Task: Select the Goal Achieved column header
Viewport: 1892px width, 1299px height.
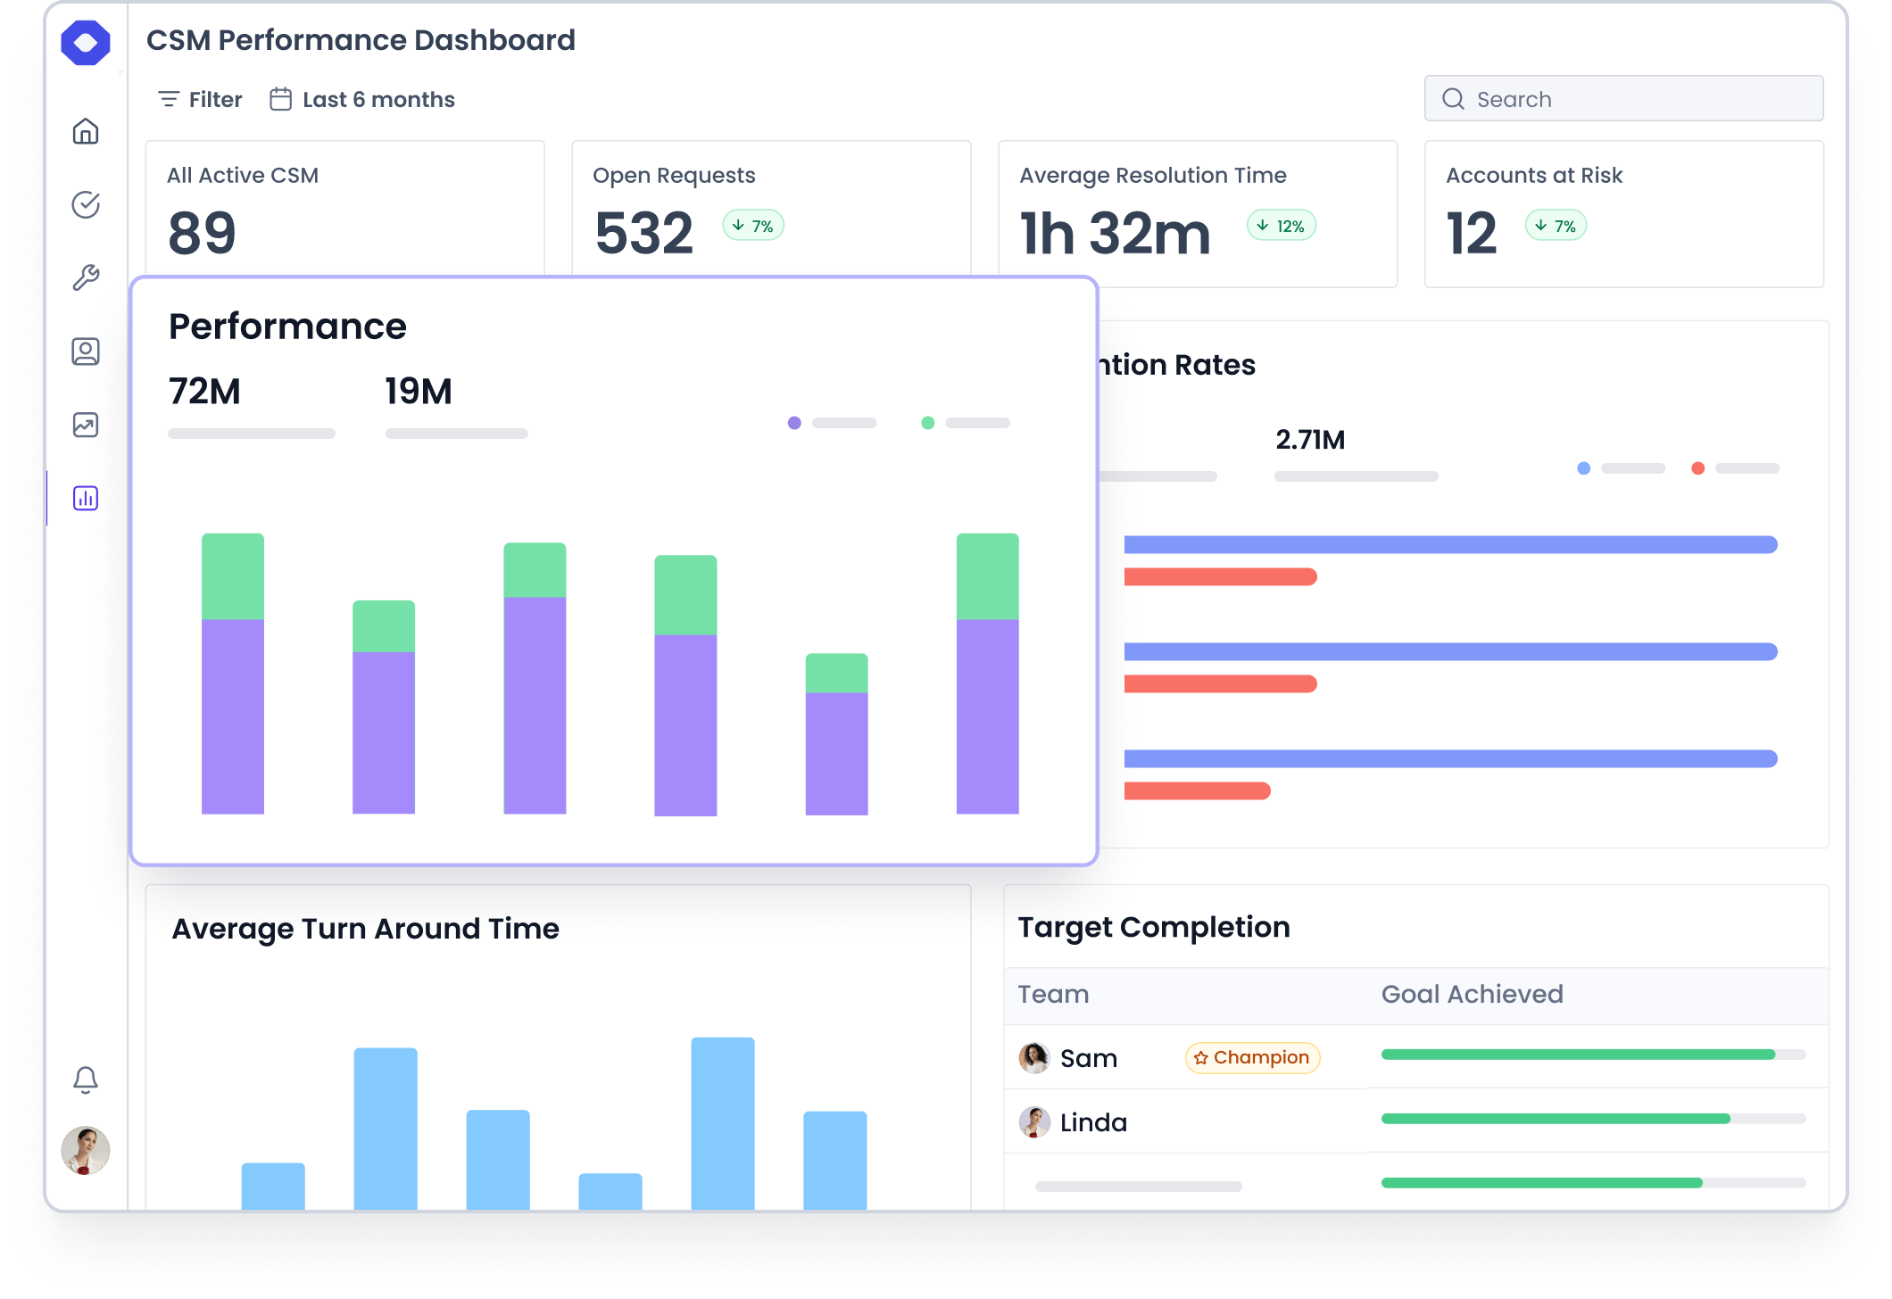Action: [x=1472, y=994]
